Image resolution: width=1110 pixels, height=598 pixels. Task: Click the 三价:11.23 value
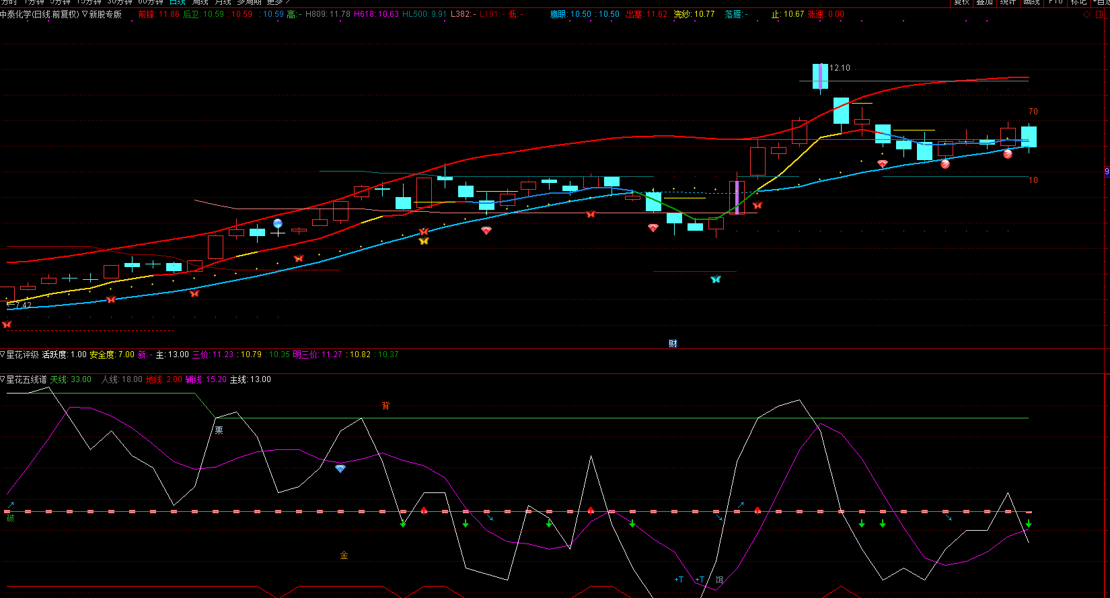[x=213, y=354]
